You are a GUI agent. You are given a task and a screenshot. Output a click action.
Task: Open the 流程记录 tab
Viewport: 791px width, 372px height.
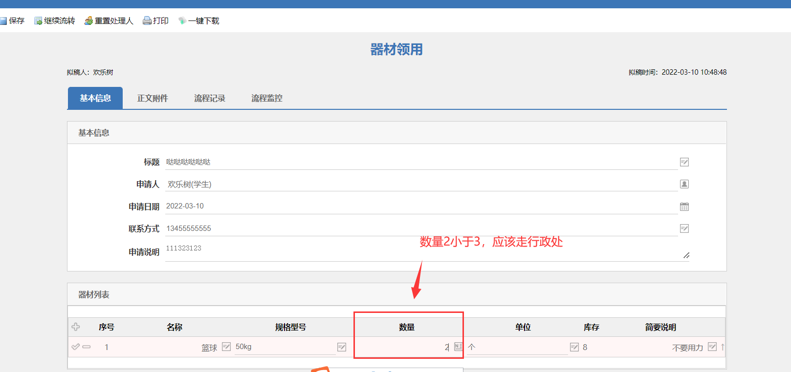(210, 98)
